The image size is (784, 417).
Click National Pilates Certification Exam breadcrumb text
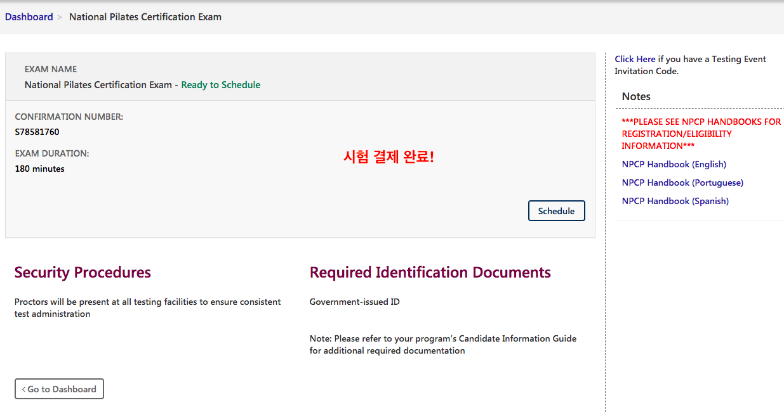(x=145, y=17)
